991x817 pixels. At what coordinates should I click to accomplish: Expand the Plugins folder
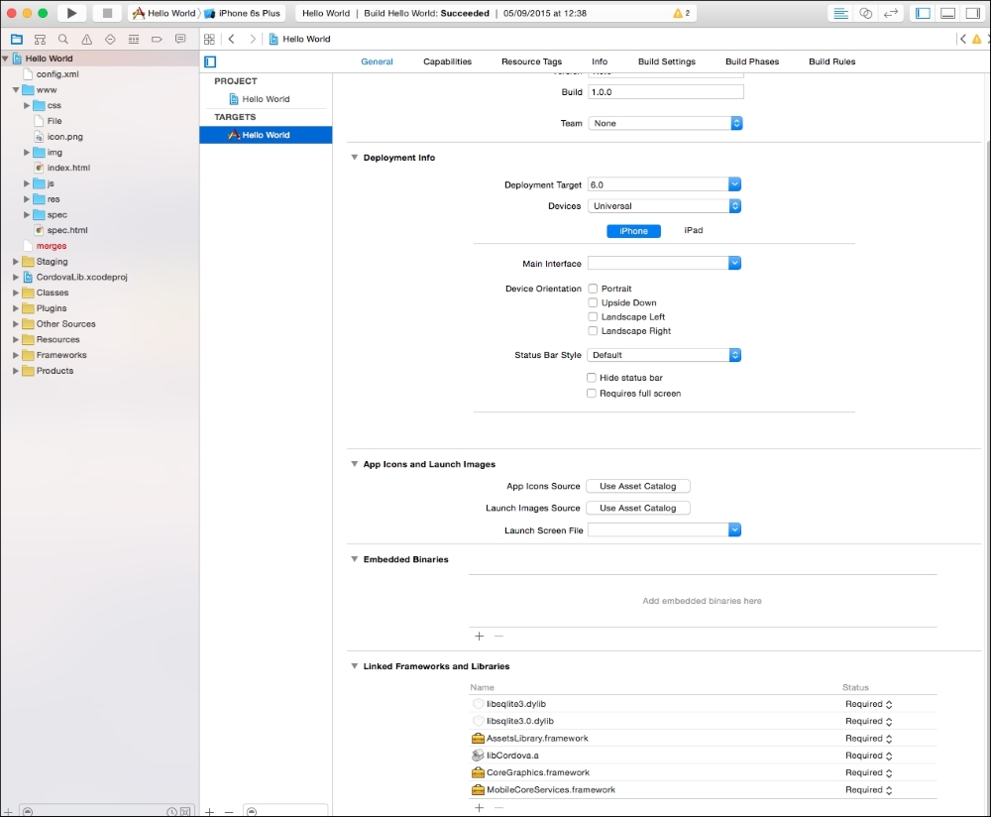[x=15, y=308]
